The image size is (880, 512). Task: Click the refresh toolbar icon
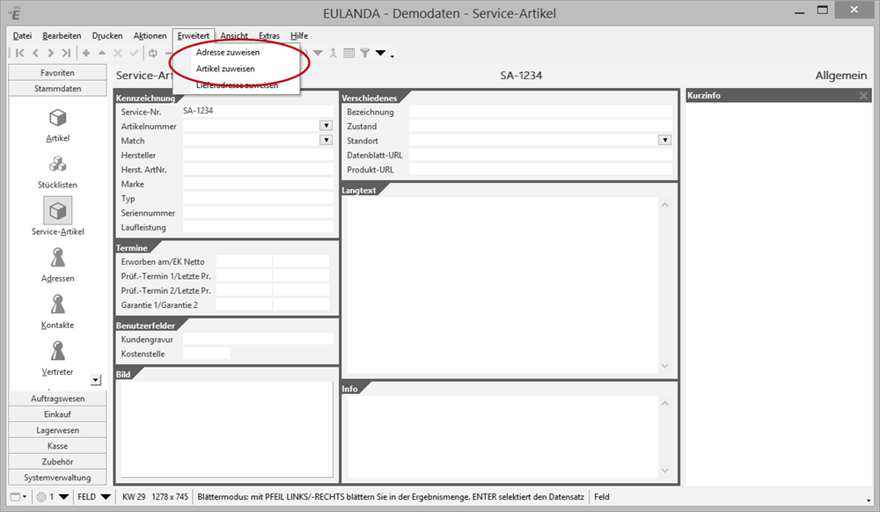152,54
